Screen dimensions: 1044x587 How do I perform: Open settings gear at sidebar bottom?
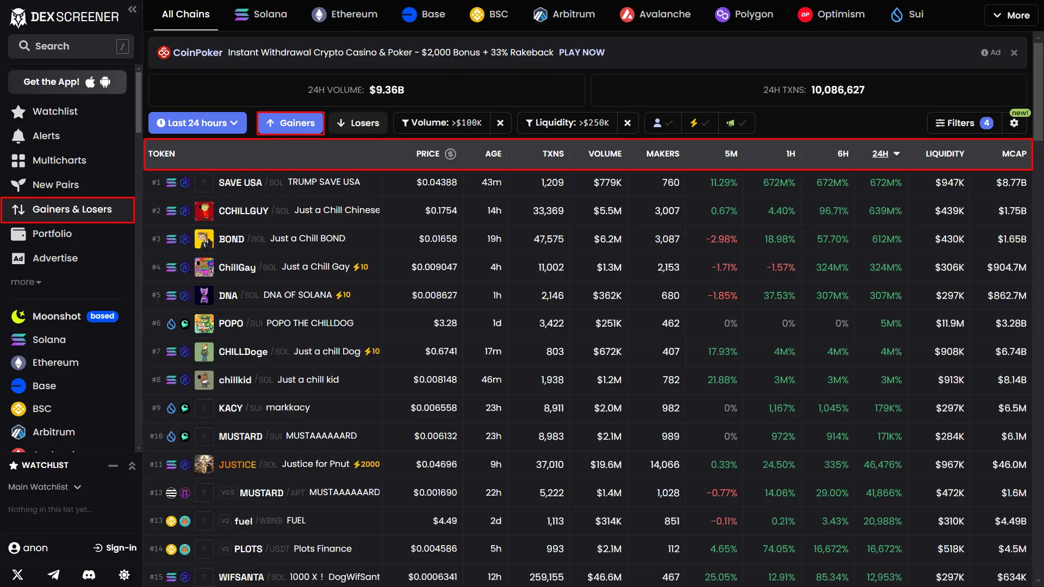(x=124, y=574)
